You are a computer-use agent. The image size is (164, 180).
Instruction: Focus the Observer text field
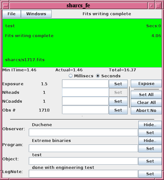pyautogui.click(x=83, y=132)
